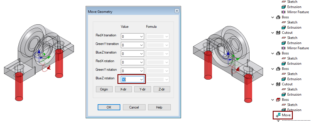Click the Y-dir button
The height and width of the screenshot is (126, 318).
click(143, 89)
